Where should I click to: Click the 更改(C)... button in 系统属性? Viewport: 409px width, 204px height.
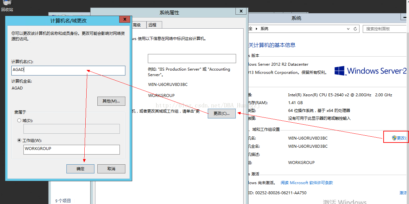coord(222,114)
